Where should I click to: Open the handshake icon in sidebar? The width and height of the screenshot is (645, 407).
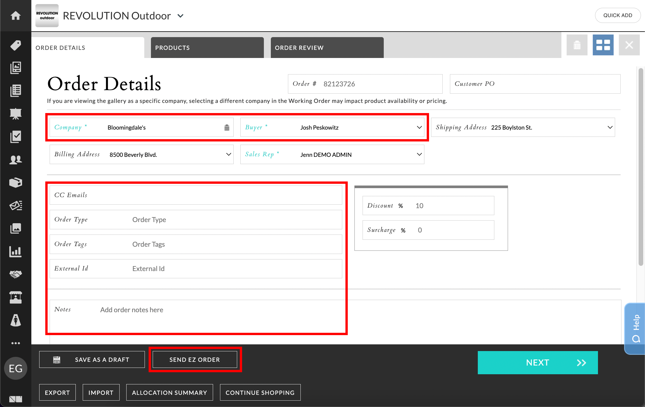[16, 274]
